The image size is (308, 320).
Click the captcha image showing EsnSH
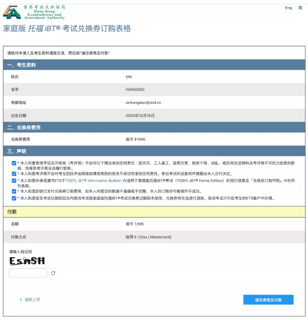pos(27,261)
